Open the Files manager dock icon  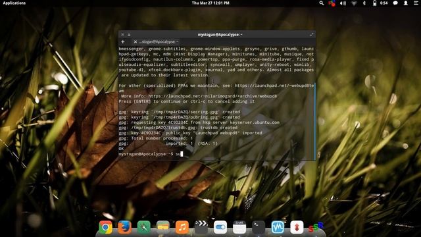coord(163,227)
